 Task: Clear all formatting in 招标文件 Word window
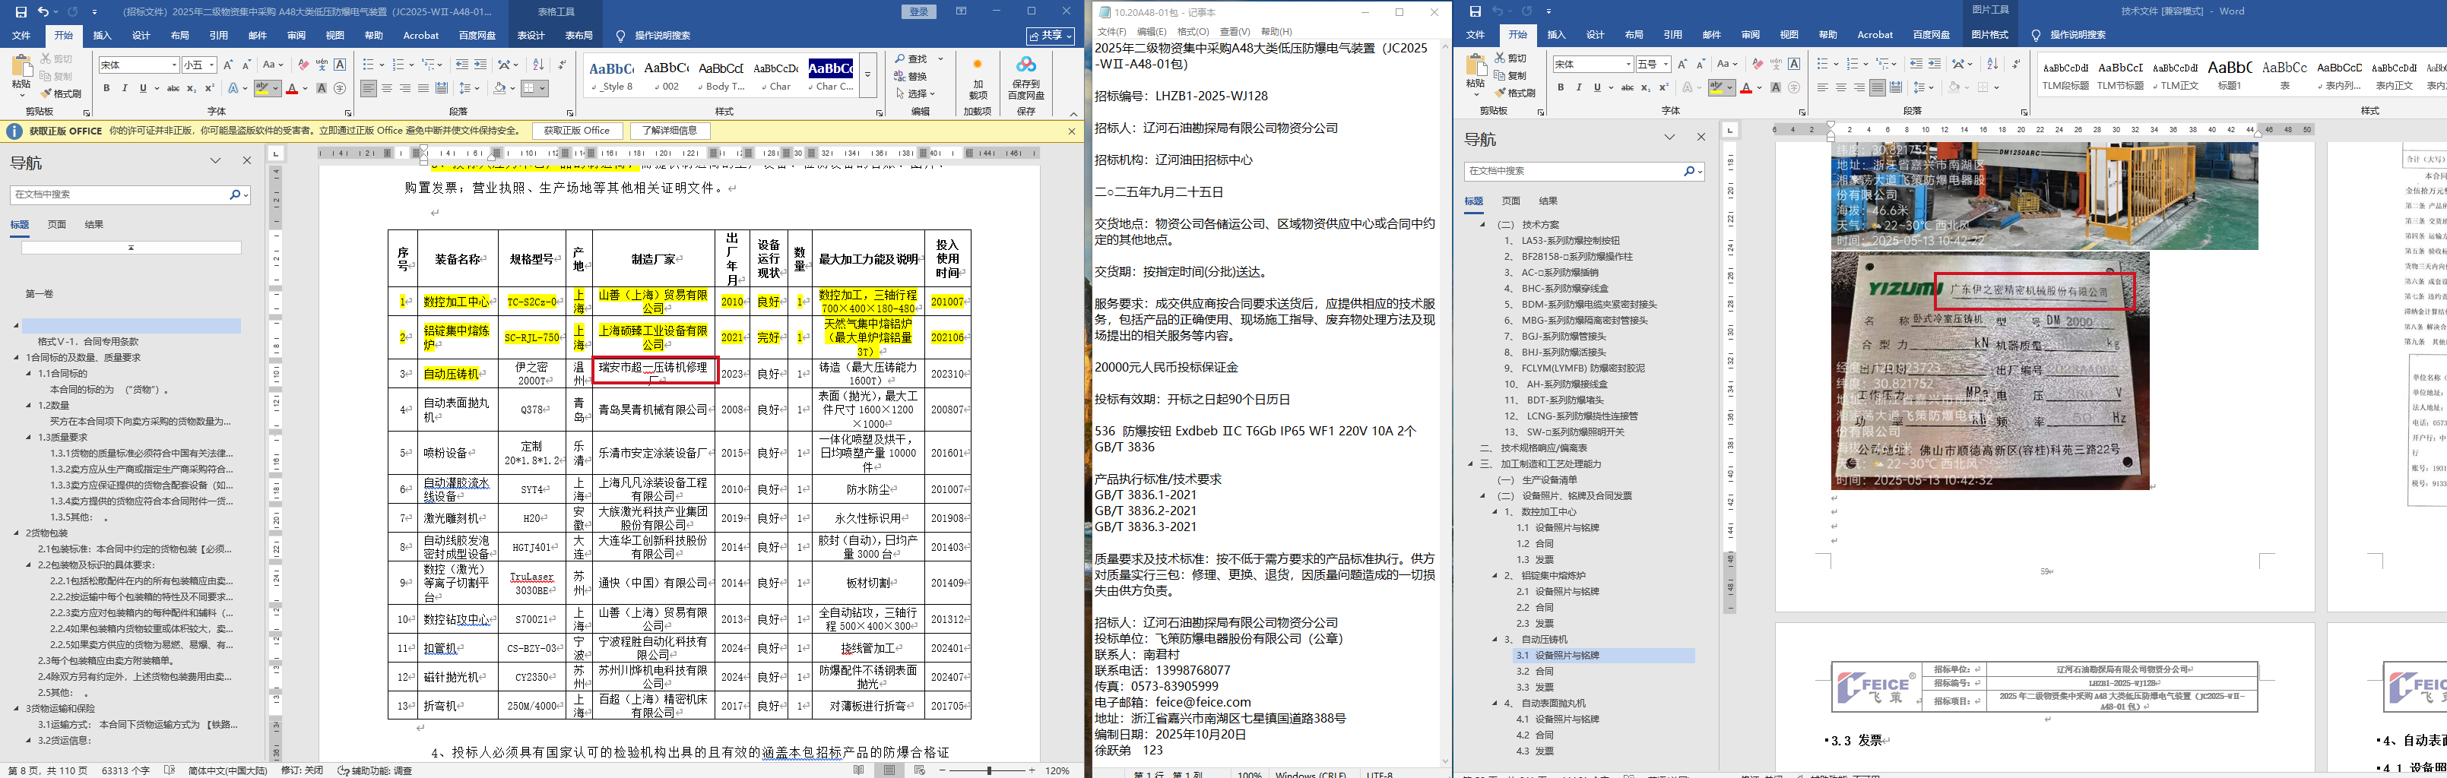303,65
